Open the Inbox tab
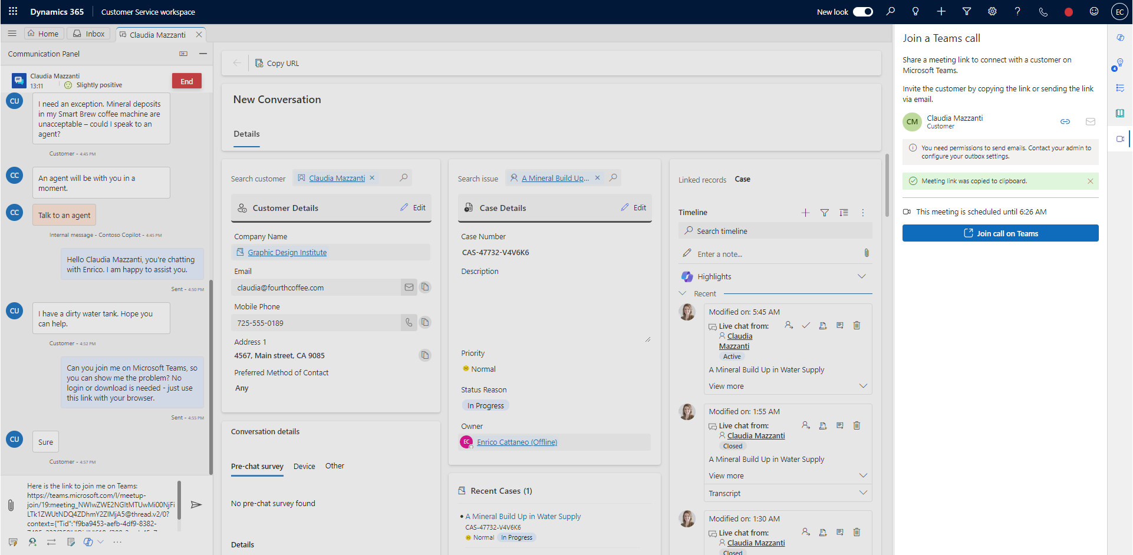 pyautogui.click(x=88, y=34)
